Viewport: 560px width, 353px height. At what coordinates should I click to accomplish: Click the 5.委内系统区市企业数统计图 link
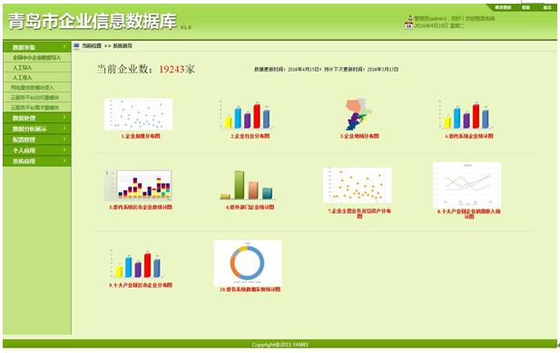point(141,207)
